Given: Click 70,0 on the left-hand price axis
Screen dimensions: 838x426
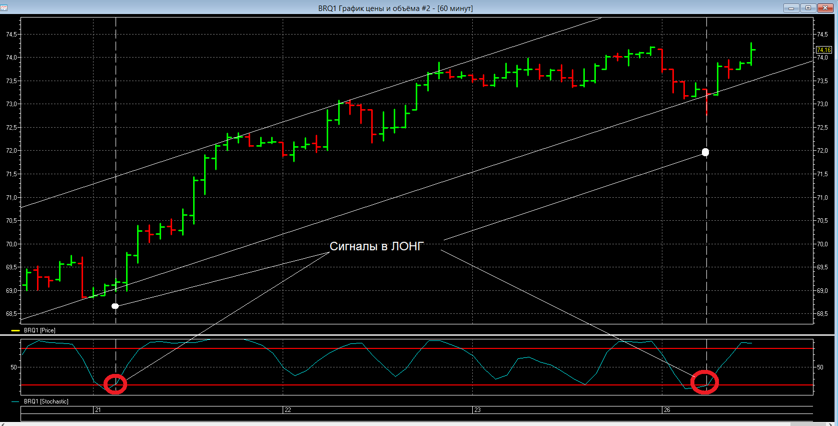Looking at the screenshot, I should pyautogui.click(x=12, y=244).
